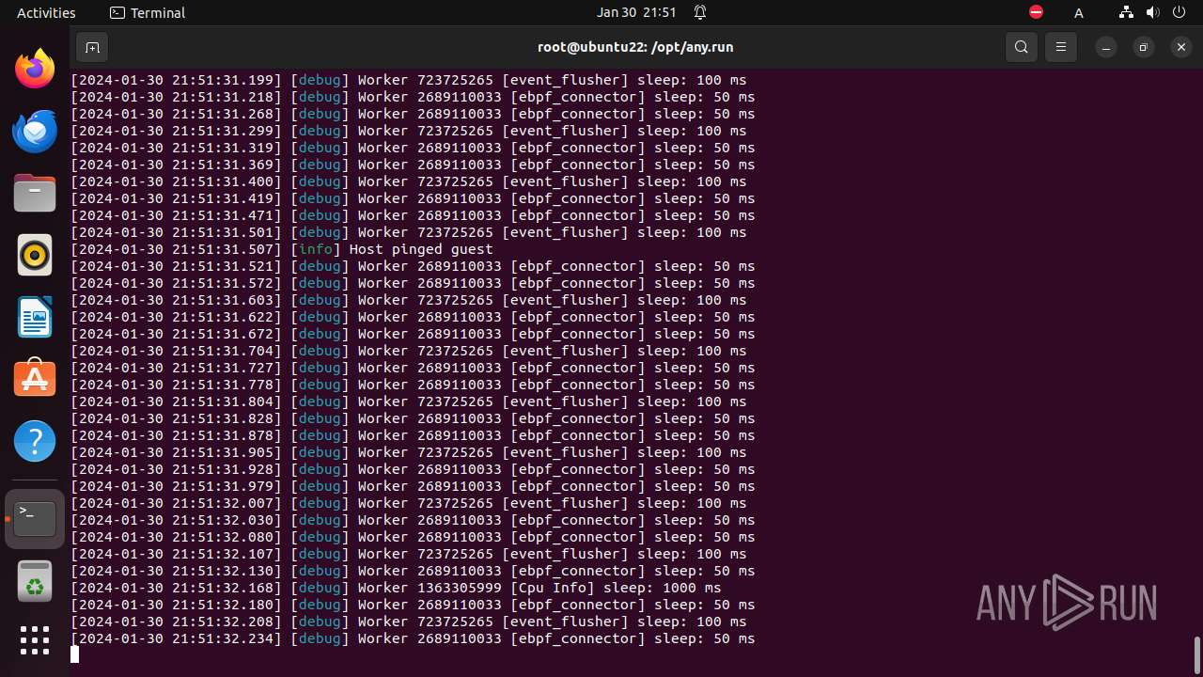Open the Files manager in dock
This screenshot has width=1203, height=677.
pyautogui.click(x=35, y=193)
